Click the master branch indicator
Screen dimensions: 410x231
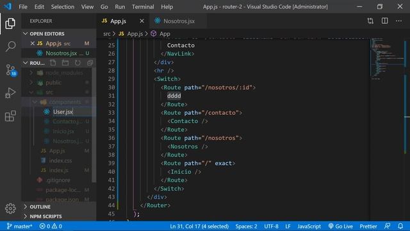coord(20,226)
